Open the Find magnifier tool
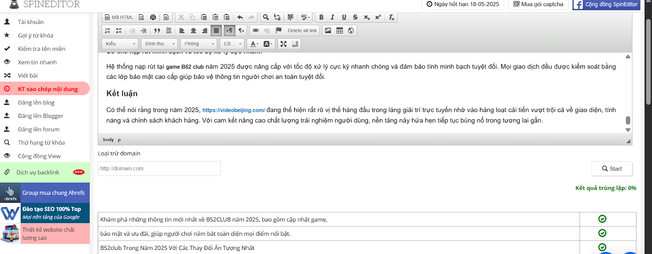This screenshot has height=254, width=652. pos(266,17)
